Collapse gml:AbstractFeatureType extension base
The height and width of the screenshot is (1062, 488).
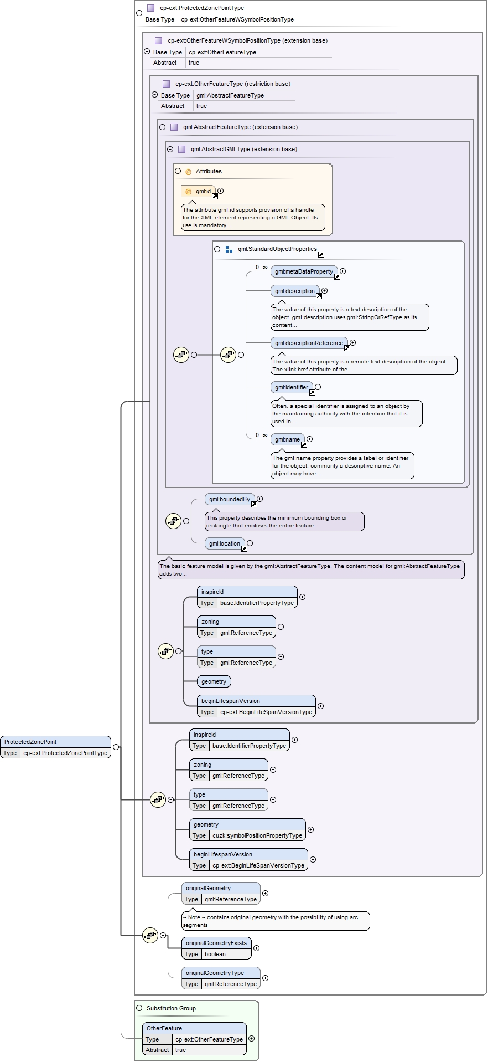pos(162,127)
